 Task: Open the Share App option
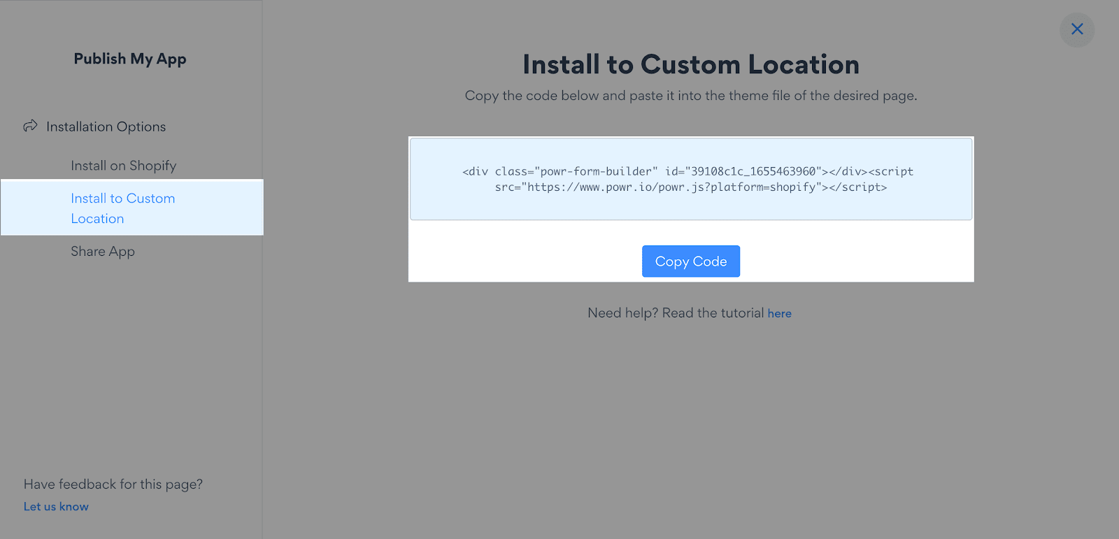(103, 252)
